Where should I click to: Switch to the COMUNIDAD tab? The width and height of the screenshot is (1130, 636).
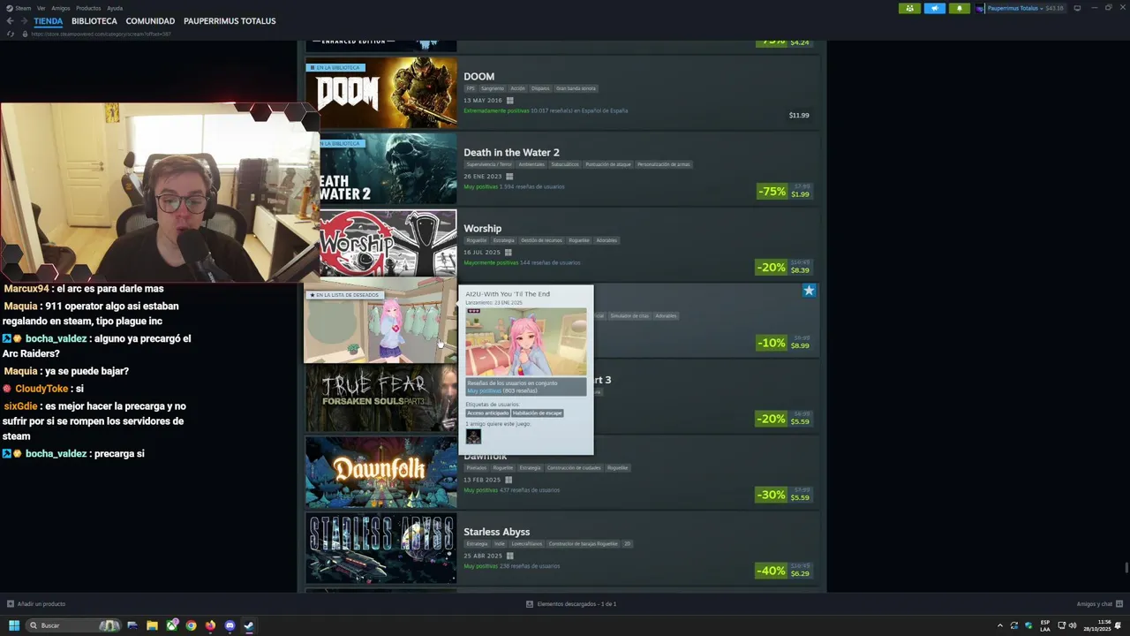coord(150,21)
